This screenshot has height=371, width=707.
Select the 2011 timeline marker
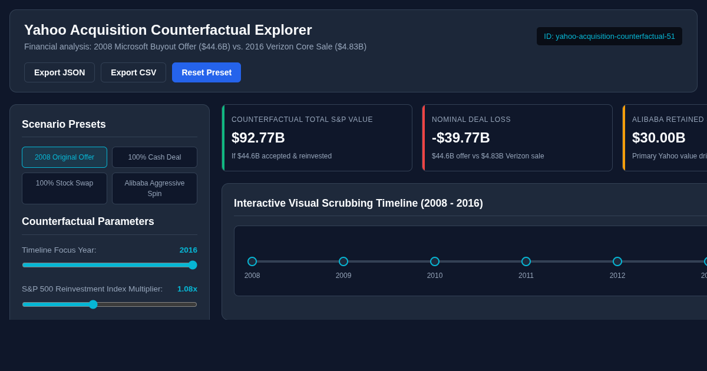click(526, 261)
